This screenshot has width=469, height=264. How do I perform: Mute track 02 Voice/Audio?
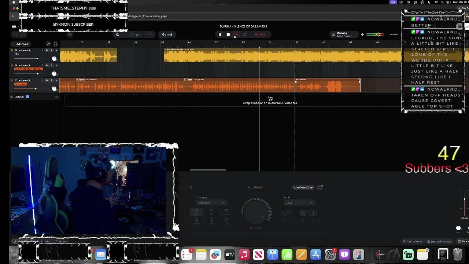click(x=47, y=65)
